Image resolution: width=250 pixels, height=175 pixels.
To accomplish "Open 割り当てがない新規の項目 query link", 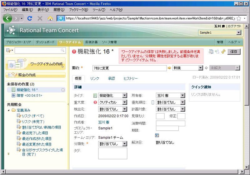I will pyautogui.click(x=42, y=127).
